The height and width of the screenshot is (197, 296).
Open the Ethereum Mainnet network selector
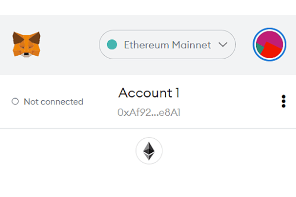coord(167,45)
